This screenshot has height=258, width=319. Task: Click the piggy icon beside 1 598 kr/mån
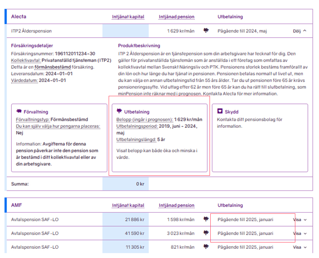206,220
